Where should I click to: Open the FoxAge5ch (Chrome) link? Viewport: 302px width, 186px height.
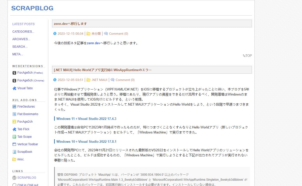[31, 81]
